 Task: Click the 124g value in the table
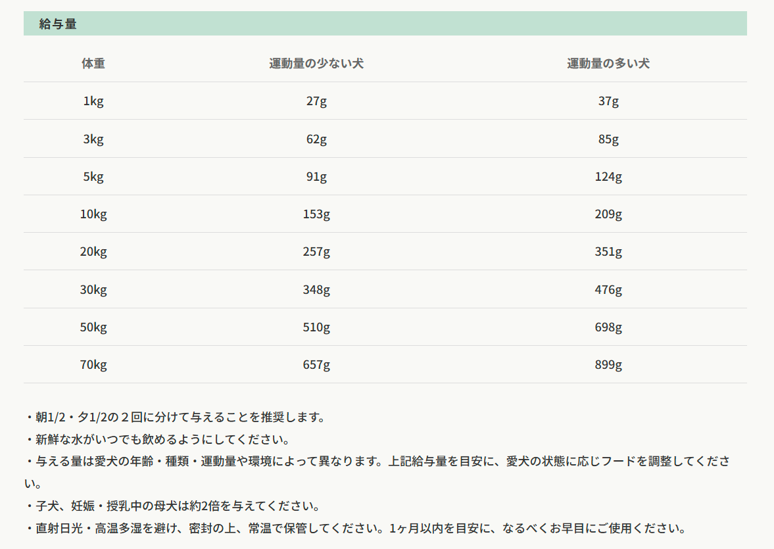tap(608, 177)
